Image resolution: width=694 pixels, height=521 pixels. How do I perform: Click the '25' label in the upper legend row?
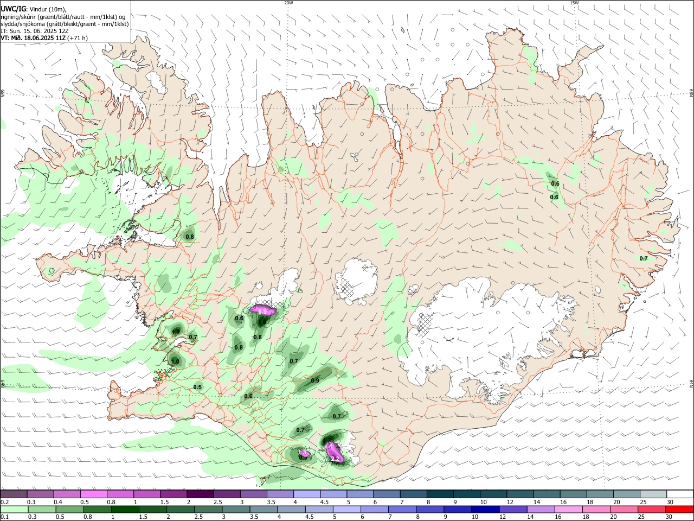pos(642,502)
